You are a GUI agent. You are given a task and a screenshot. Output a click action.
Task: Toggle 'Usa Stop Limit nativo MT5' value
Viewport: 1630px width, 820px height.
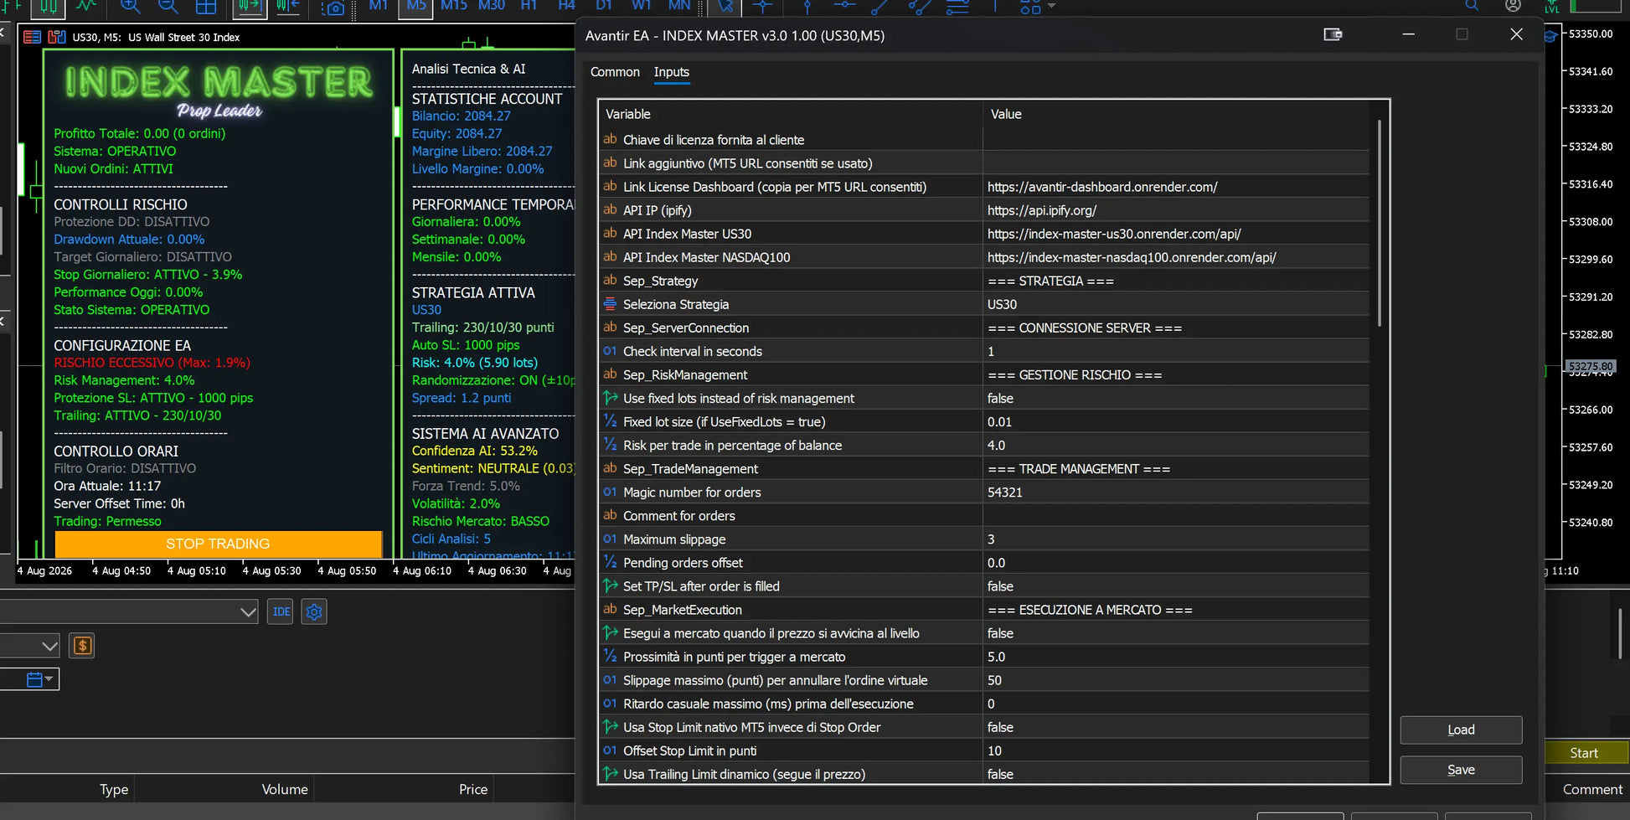point(1176,727)
